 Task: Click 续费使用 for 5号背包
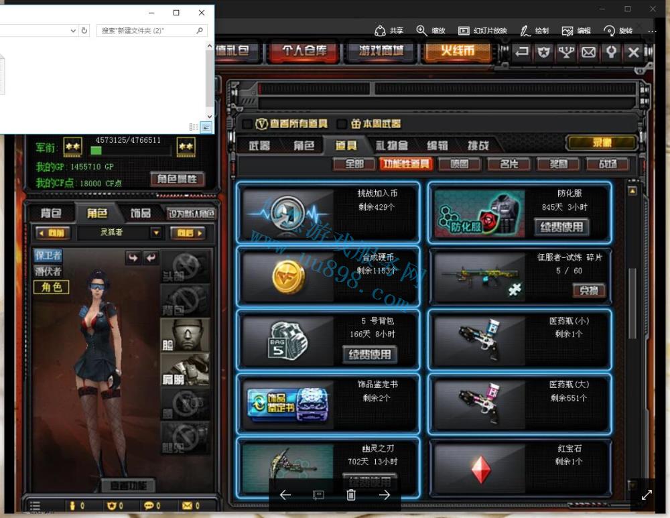(x=370, y=354)
